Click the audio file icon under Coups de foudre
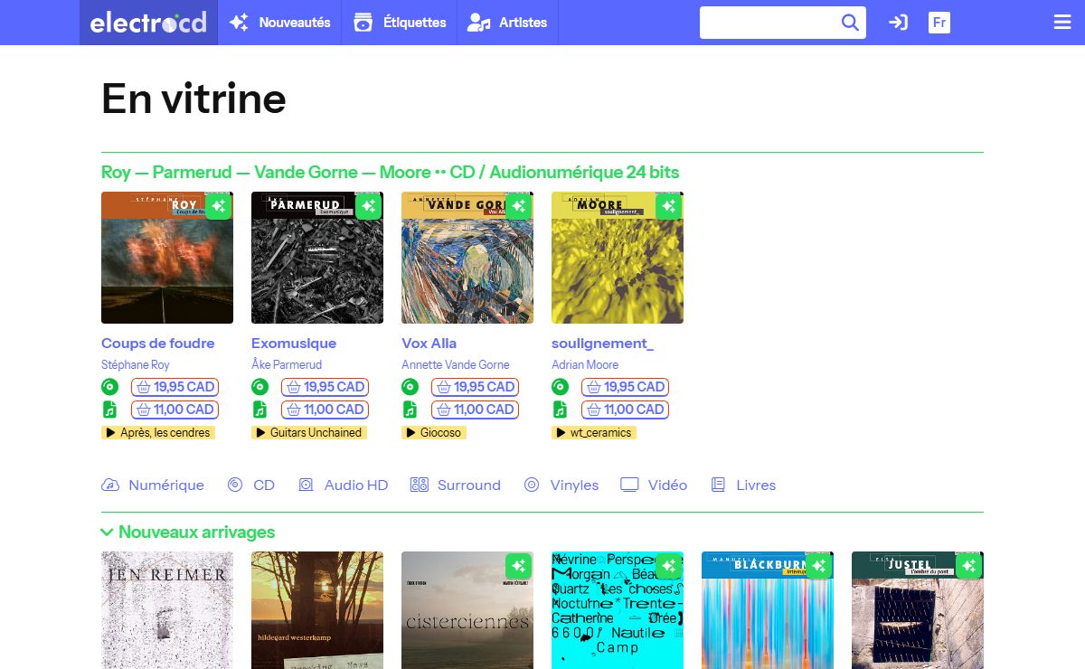 click(109, 410)
